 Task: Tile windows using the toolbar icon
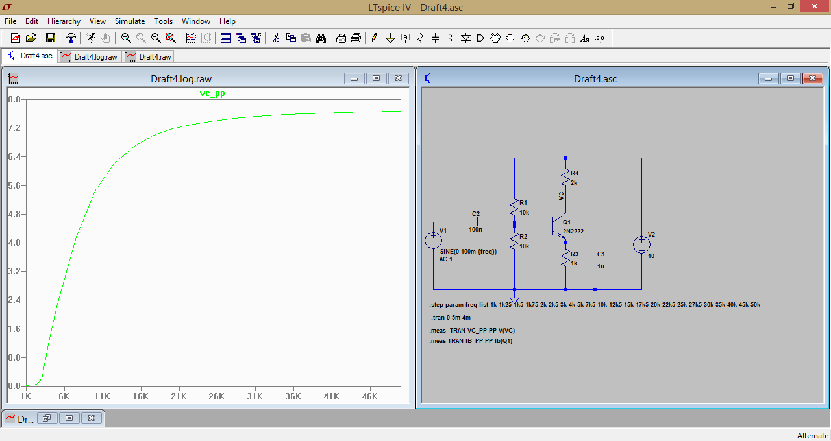(x=226, y=38)
